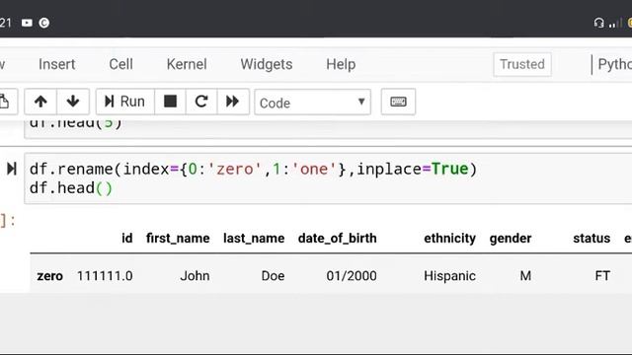632x355 pixels.
Task: Click the Trusted notebook button
Action: pos(522,64)
